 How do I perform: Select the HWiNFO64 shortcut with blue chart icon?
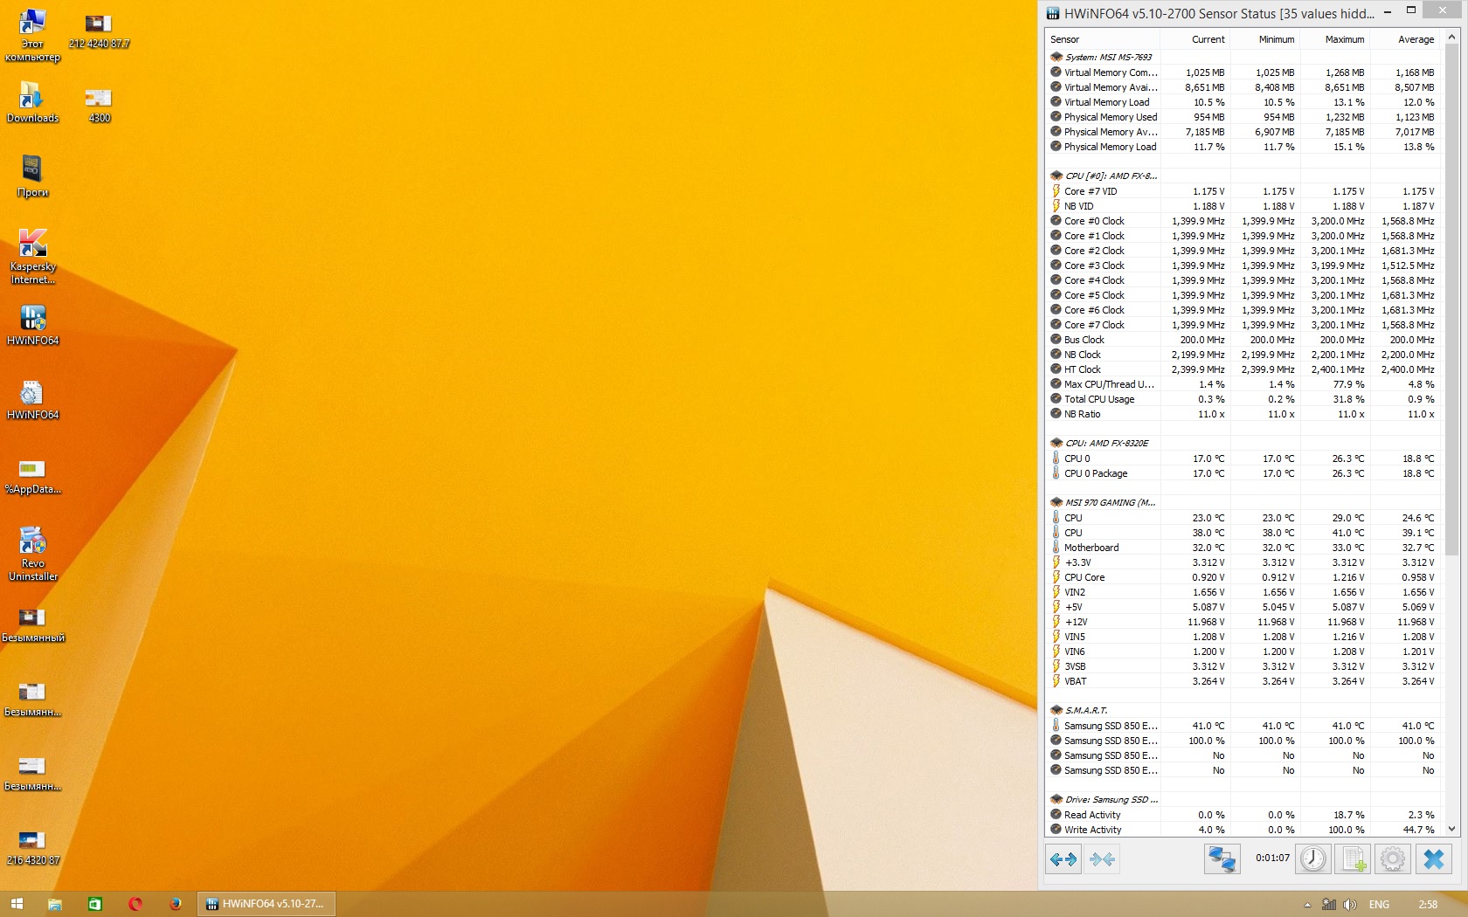tap(32, 326)
